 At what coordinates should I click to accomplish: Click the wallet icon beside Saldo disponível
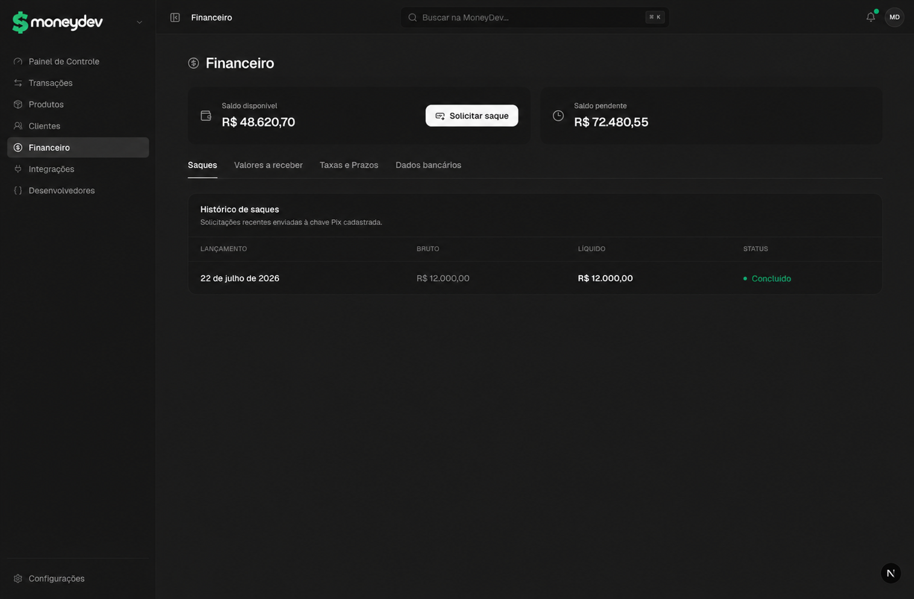[206, 116]
